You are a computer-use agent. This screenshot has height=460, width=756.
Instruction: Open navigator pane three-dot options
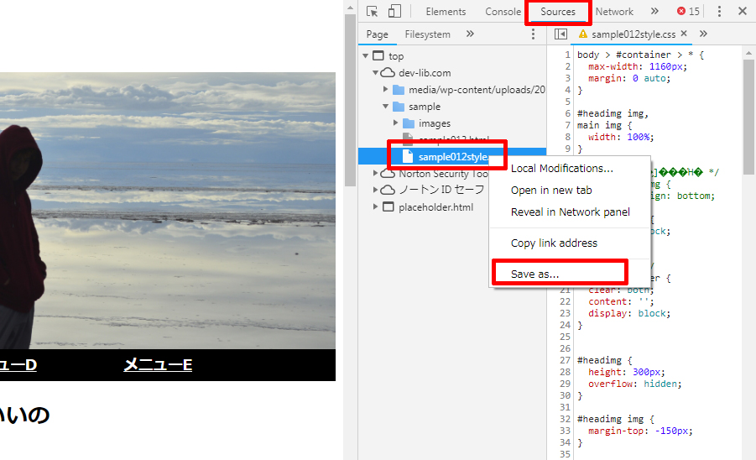click(533, 34)
